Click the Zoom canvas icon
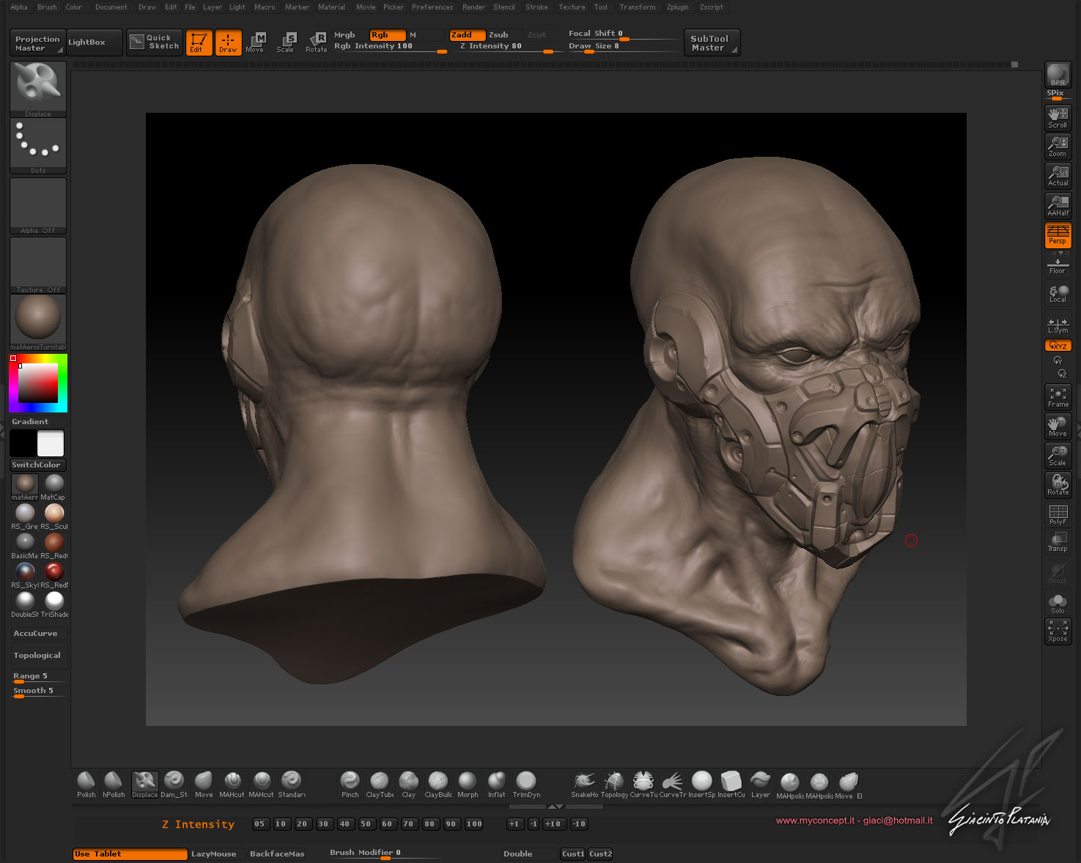 [1058, 147]
